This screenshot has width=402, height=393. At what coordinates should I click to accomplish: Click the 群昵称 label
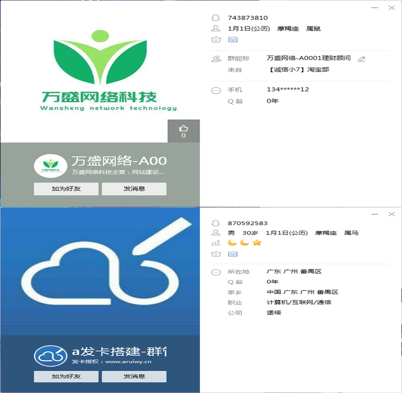click(x=238, y=58)
